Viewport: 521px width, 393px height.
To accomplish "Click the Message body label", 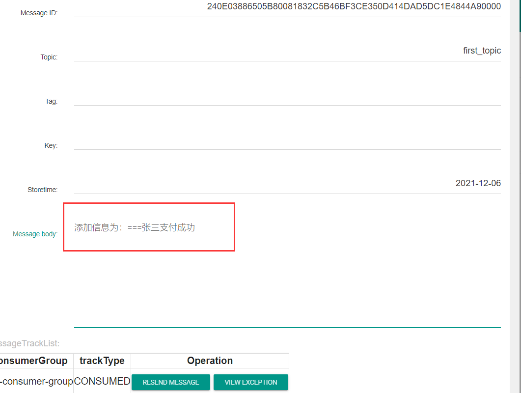I will 35,234.
